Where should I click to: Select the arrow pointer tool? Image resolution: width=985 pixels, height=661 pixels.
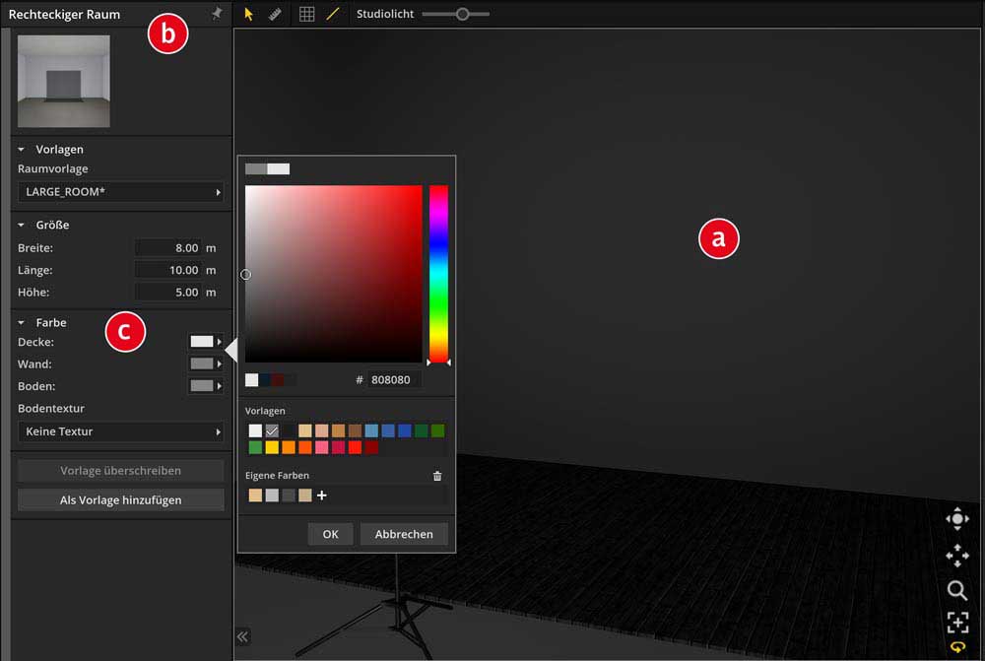(248, 15)
